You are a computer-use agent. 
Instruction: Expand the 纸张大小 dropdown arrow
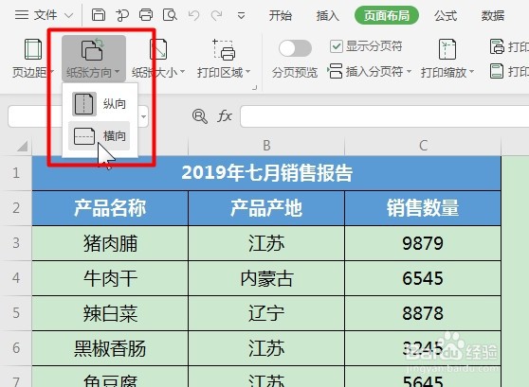tap(183, 72)
